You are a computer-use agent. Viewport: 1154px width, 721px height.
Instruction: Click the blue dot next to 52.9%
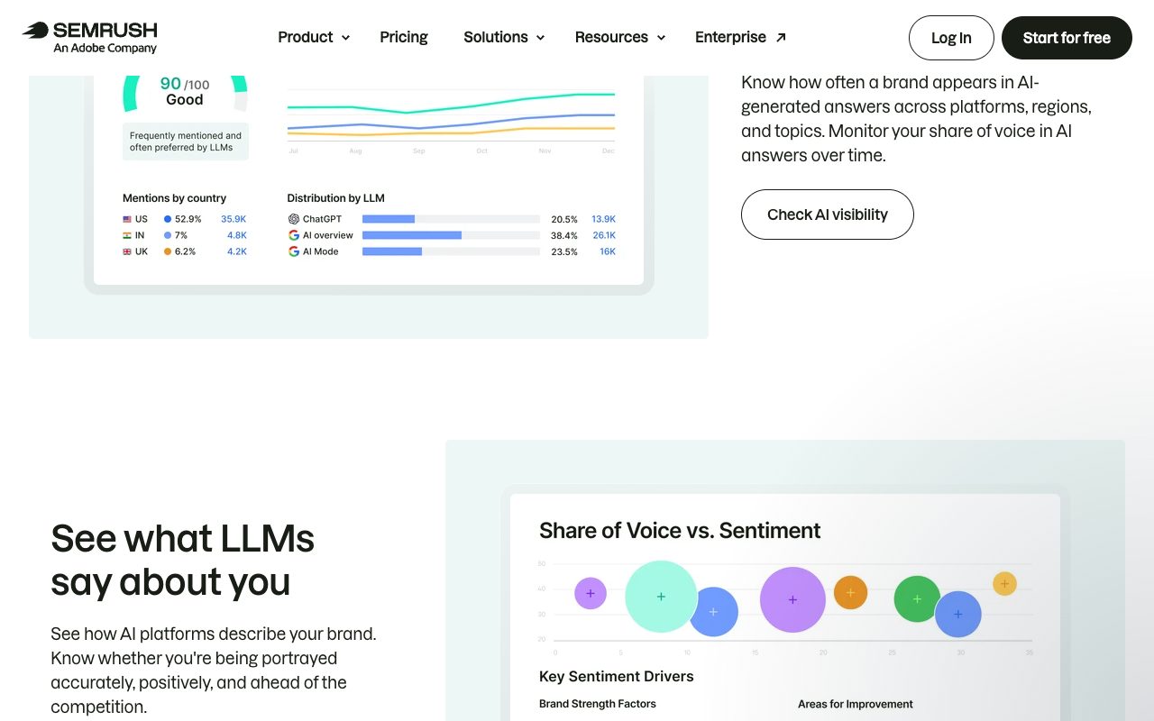coord(168,219)
